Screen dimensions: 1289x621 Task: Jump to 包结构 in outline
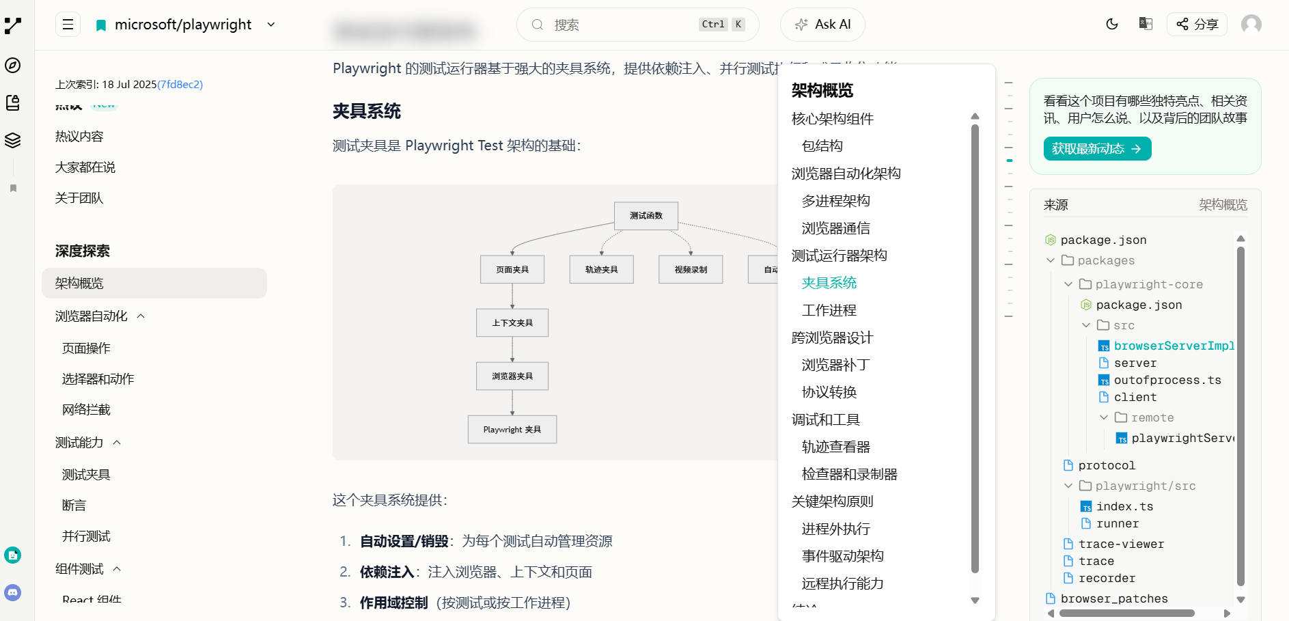point(822,146)
